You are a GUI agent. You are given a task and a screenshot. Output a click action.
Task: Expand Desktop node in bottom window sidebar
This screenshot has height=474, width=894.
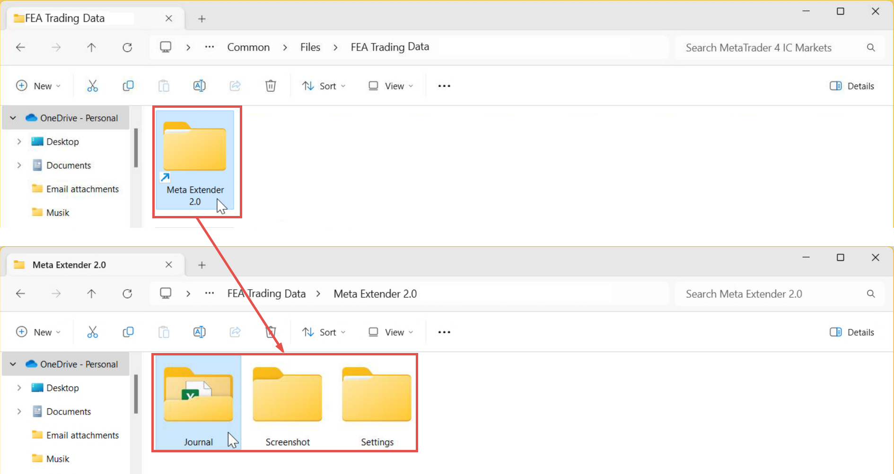point(19,388)
